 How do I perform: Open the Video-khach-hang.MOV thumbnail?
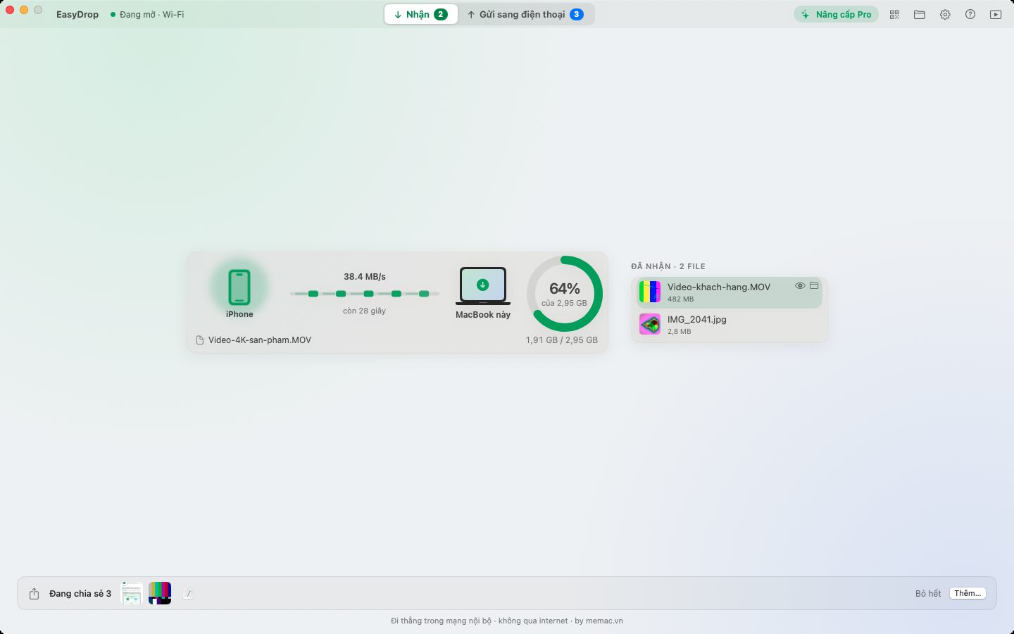click(650, 292)
